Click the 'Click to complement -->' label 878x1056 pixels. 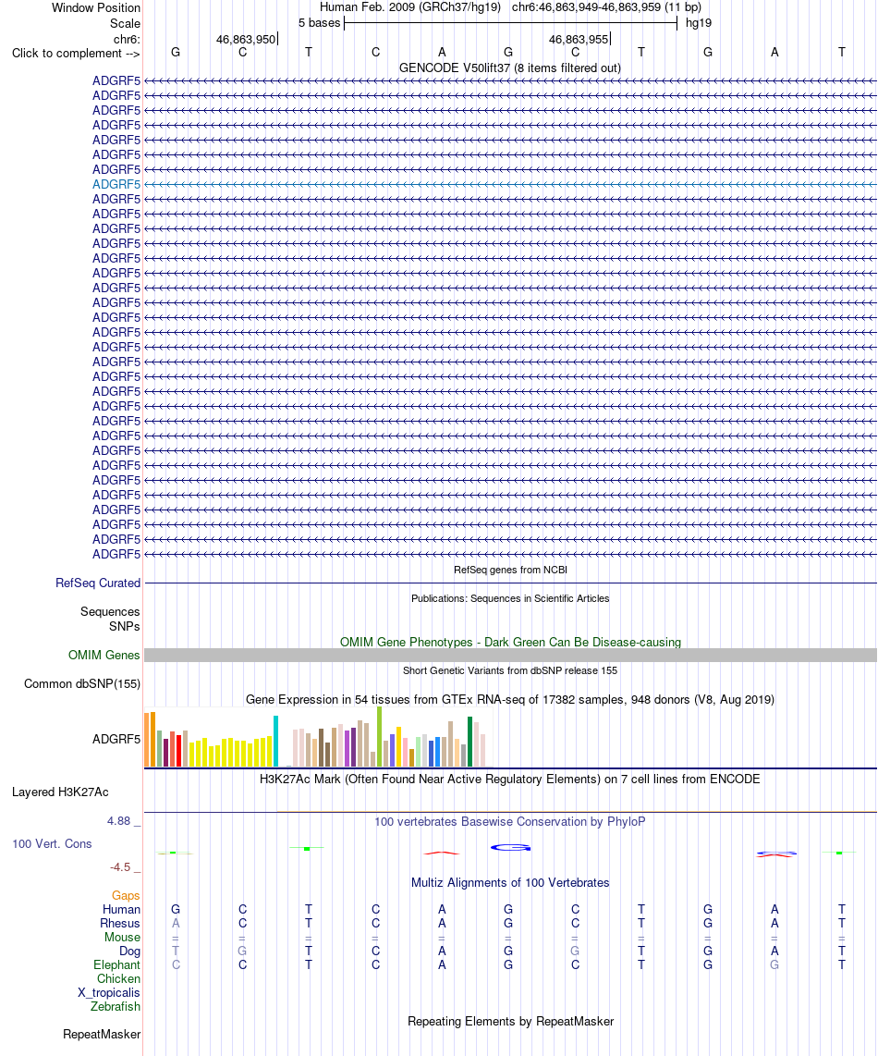pos(76,54)
